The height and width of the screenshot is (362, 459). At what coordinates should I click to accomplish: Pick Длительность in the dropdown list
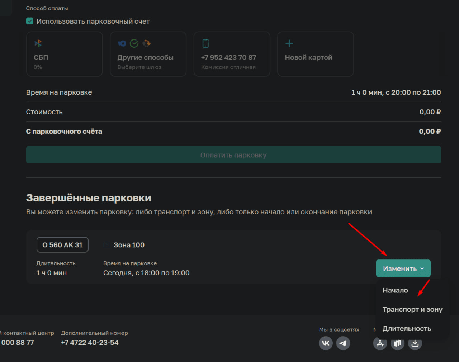tap(407, 329)
